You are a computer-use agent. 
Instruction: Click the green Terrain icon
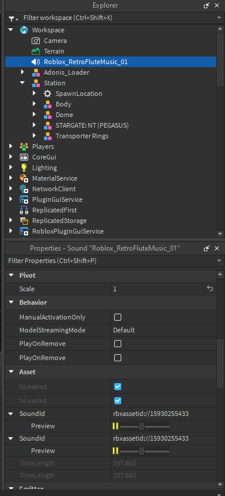[36, 51]
